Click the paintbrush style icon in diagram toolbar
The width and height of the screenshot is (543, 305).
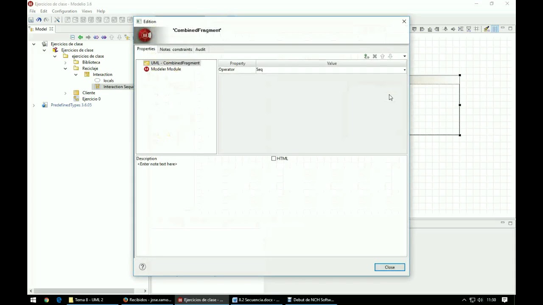click(x=487, y=29)
